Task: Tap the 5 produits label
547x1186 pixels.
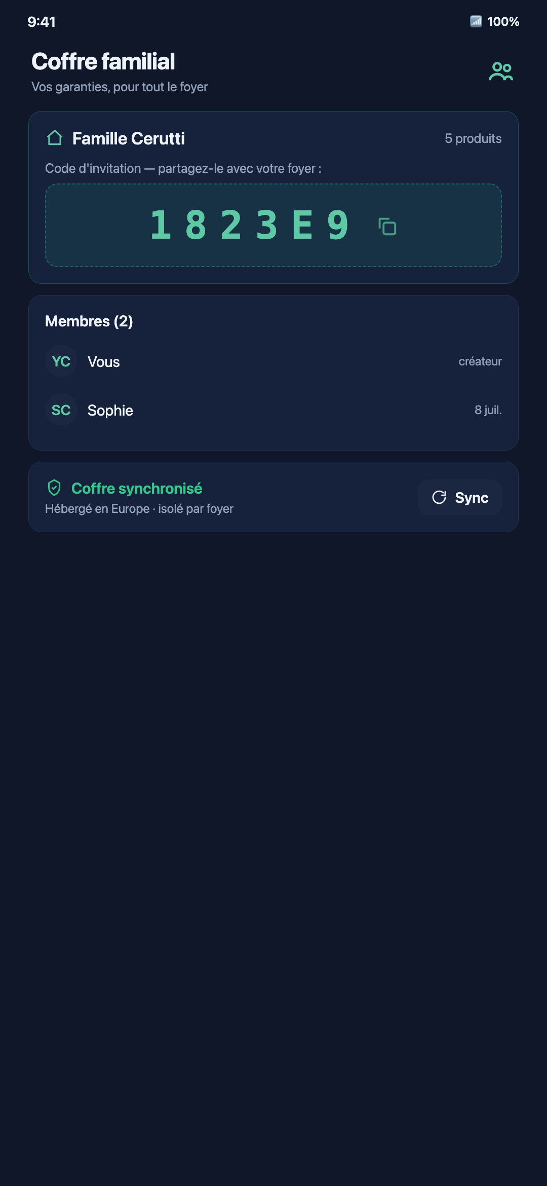Action: 473,138
